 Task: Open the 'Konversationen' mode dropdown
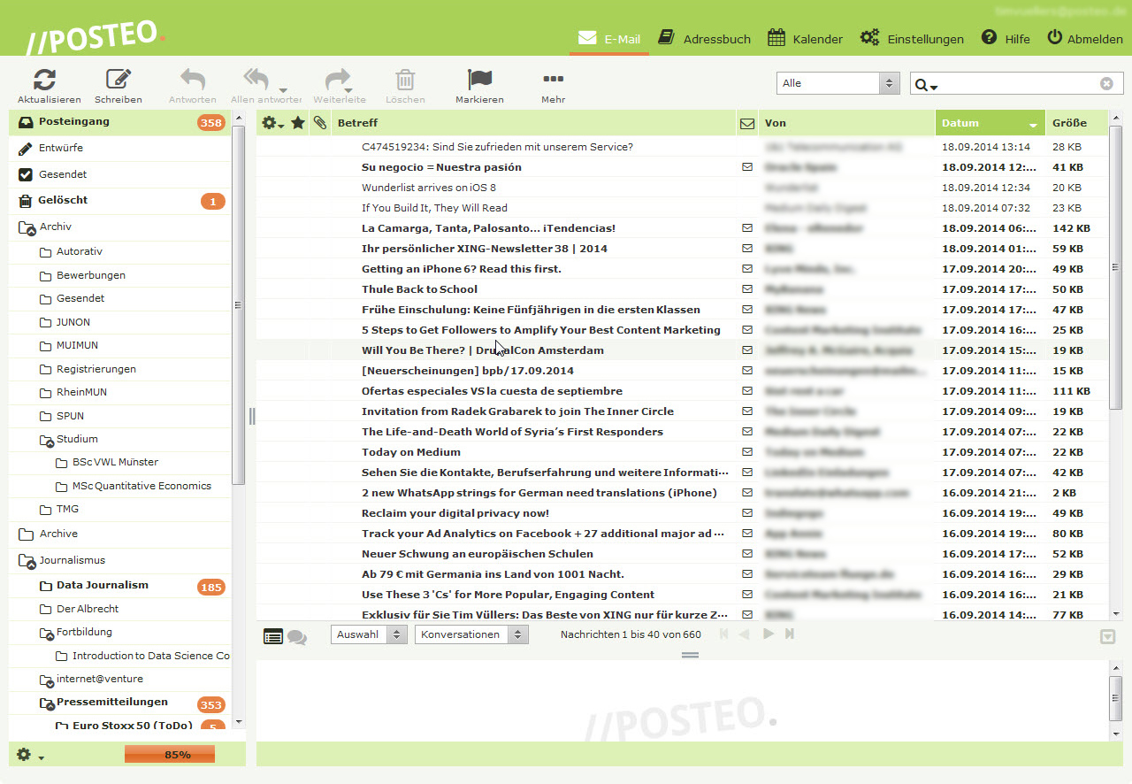point(470,634)
